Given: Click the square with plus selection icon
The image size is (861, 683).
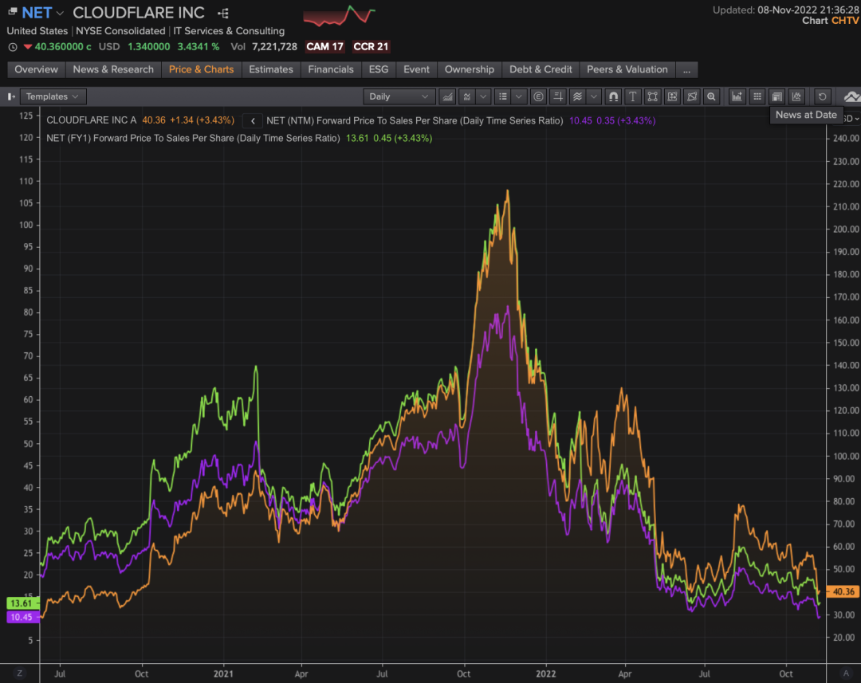Looking at the screenshot, I should tap(672, 96).
